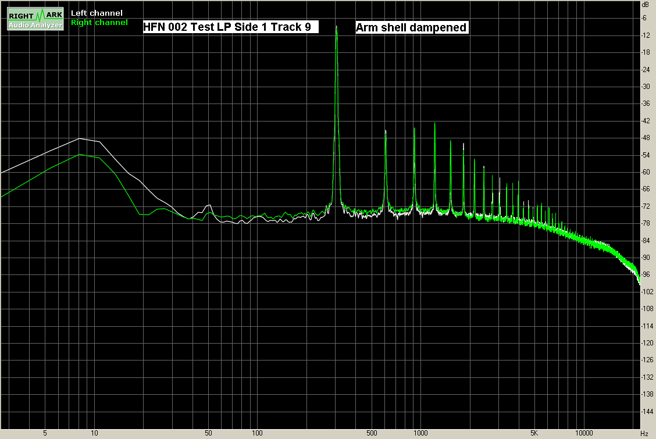Click the -120 dB axis value
The image size is (656, 439).
(647, 343)
